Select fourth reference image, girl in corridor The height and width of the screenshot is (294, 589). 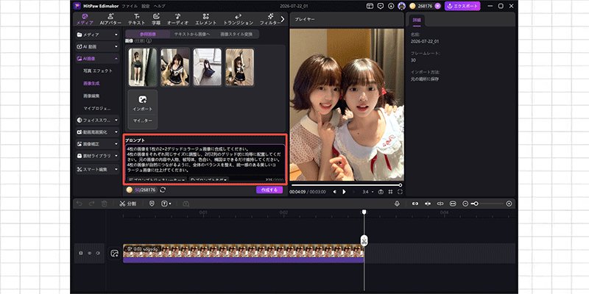point(240,67)
